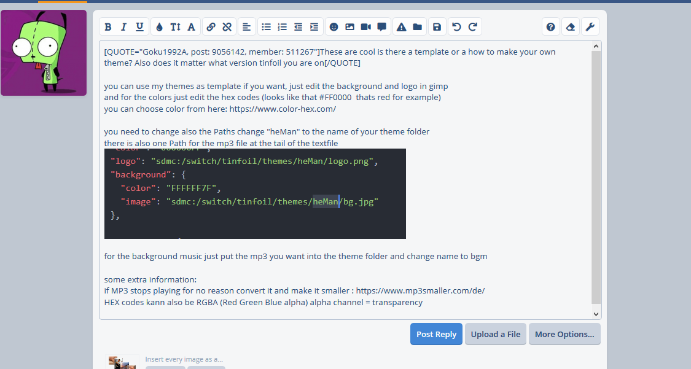Insert a spoiler warning triangle
This screenshot has width=691, height=369.
(x=401, y=27)
